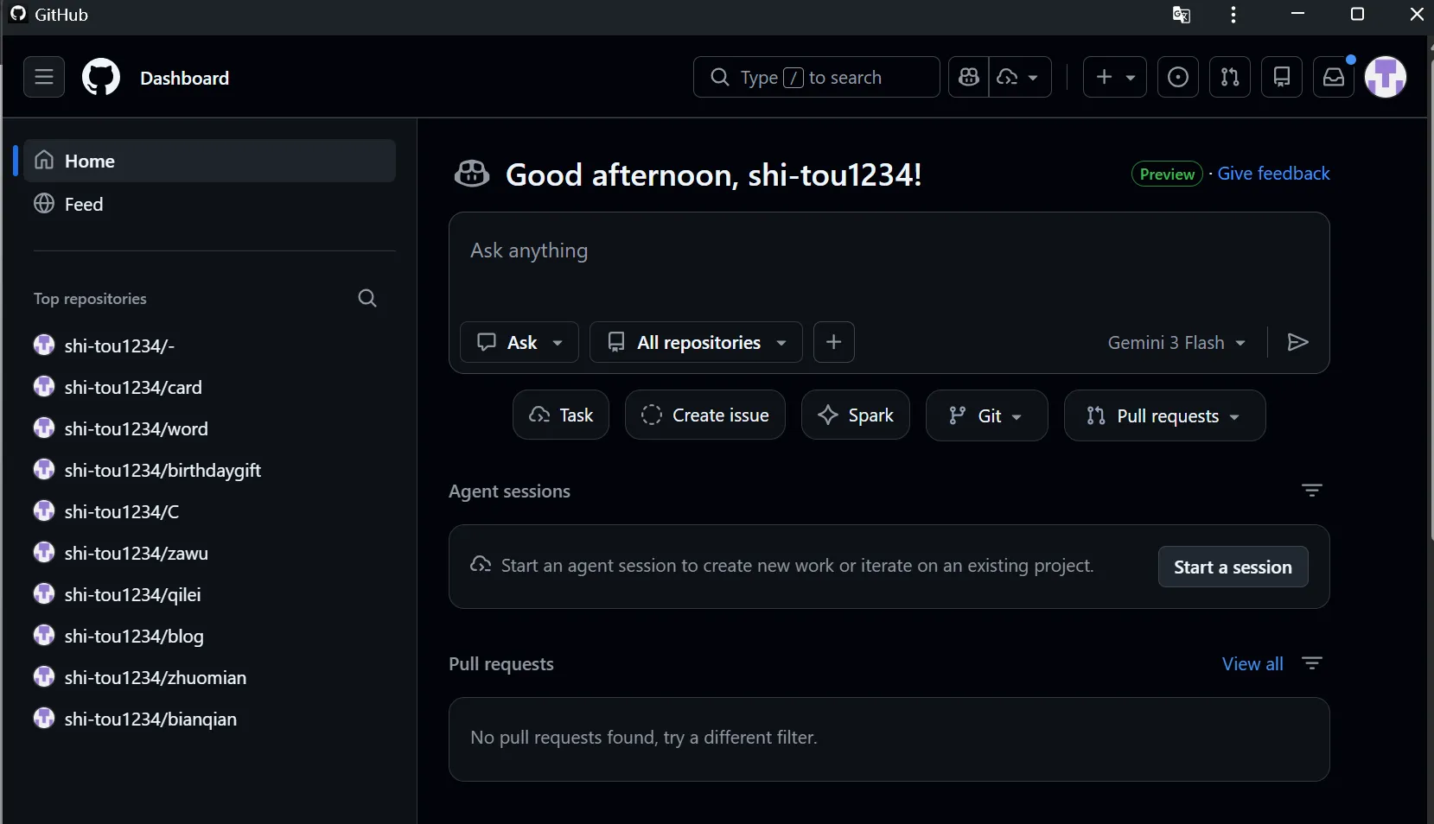Open the shi-tou1234/blog repository
Screen dimensions: 1434x824
134,637
